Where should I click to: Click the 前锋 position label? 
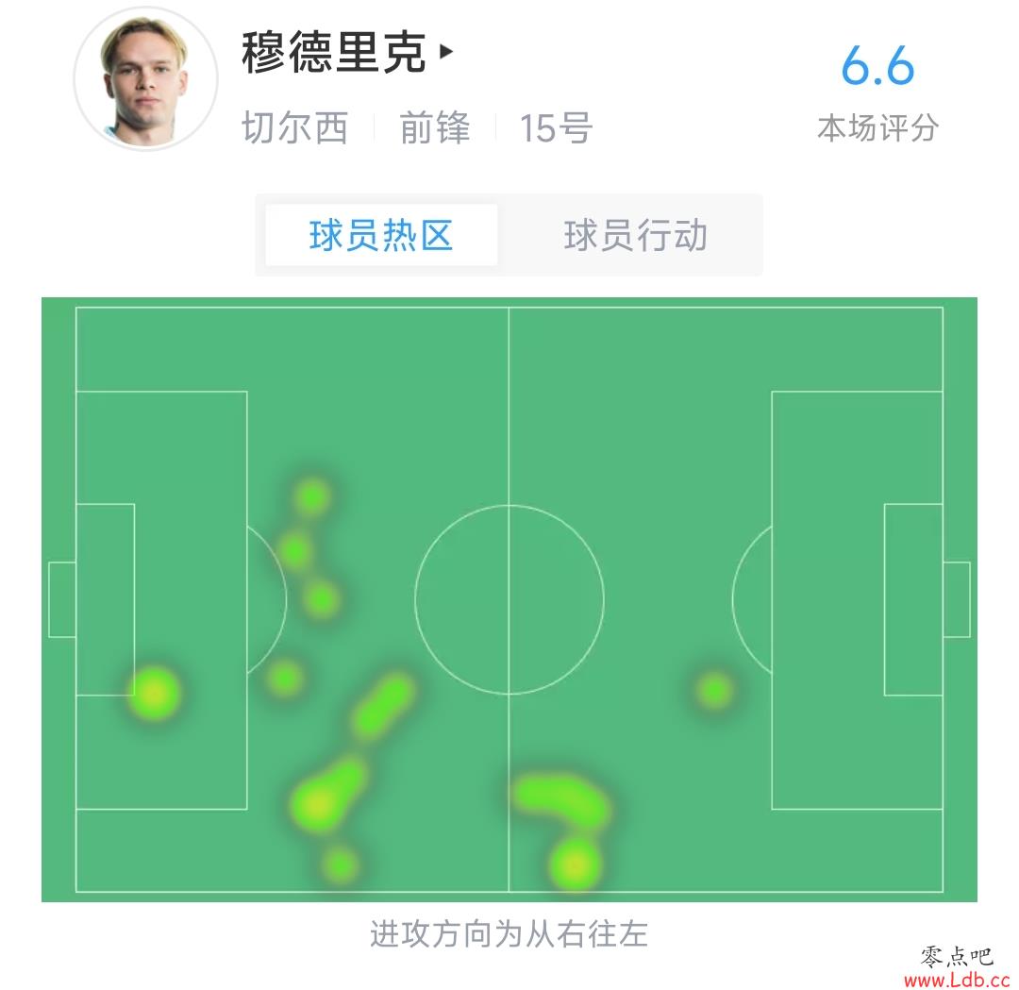pos(434,126)
